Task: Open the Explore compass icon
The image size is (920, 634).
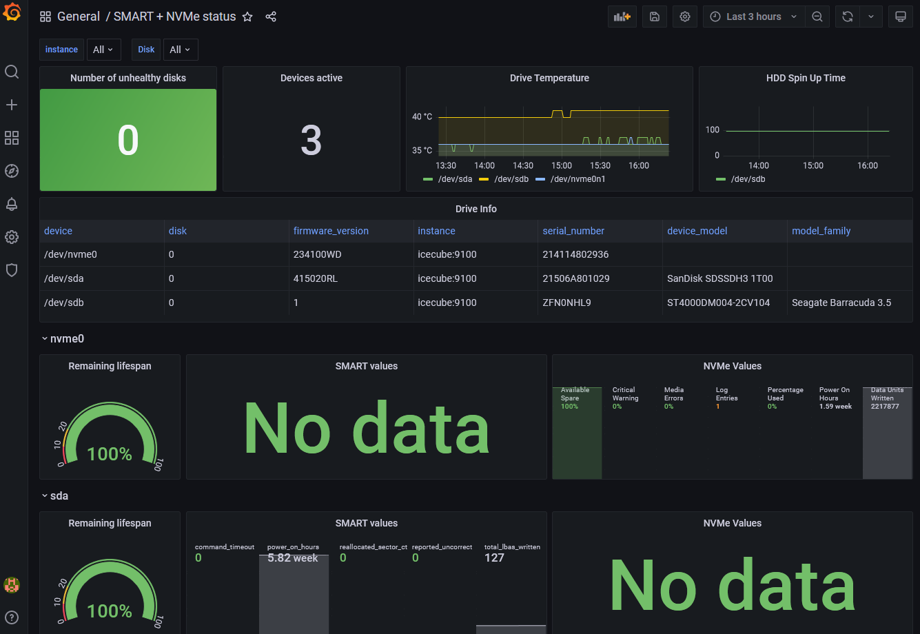Action: (x=12, y=171)
